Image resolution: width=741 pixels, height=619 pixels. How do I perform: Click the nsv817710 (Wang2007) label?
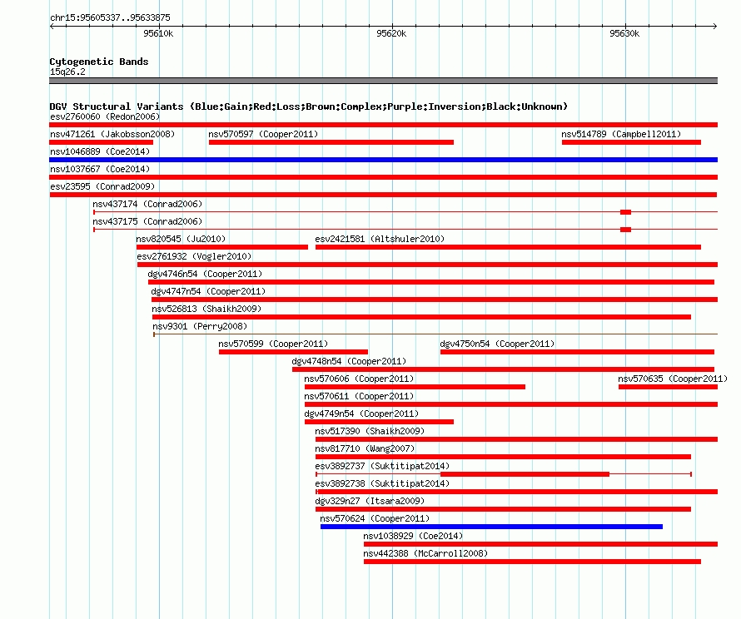coord(365,448)
